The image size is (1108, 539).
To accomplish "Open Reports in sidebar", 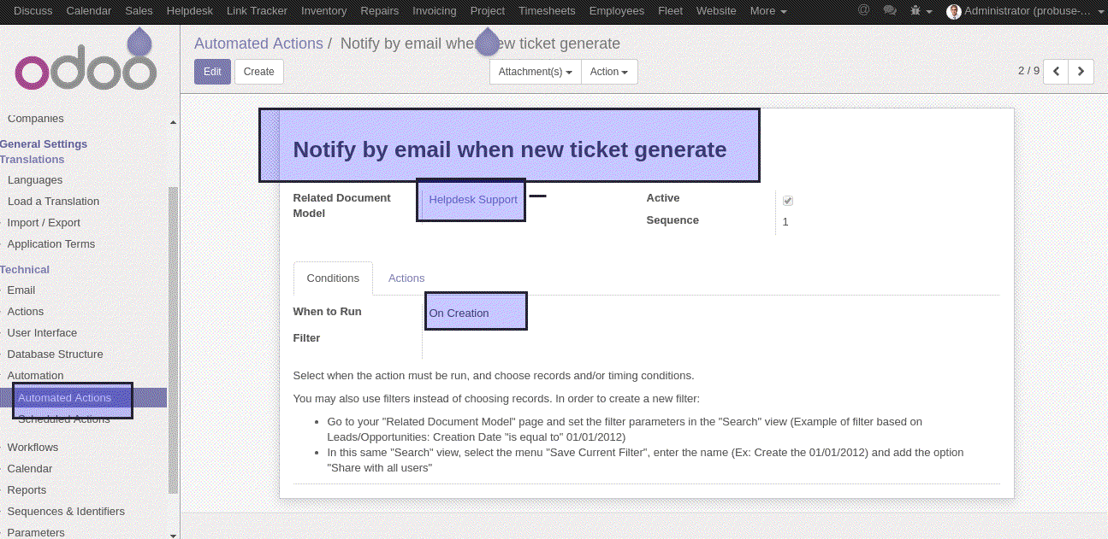I will (27, 490).
